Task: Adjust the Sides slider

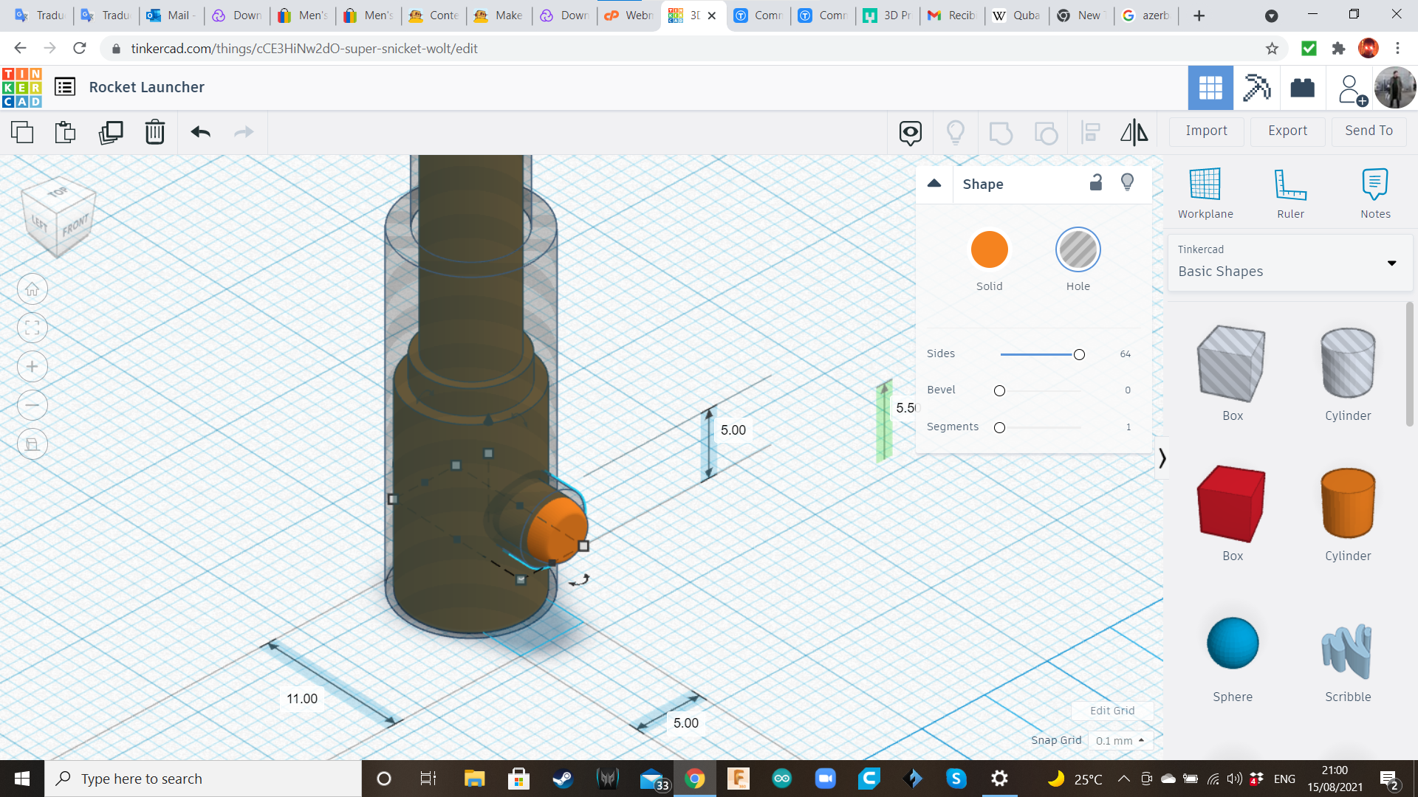Action: coord(1078,354)
